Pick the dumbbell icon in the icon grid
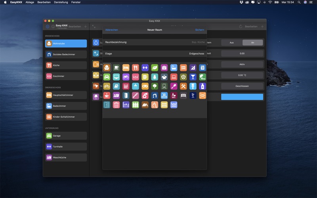317x198 pixels. (145, 68)
